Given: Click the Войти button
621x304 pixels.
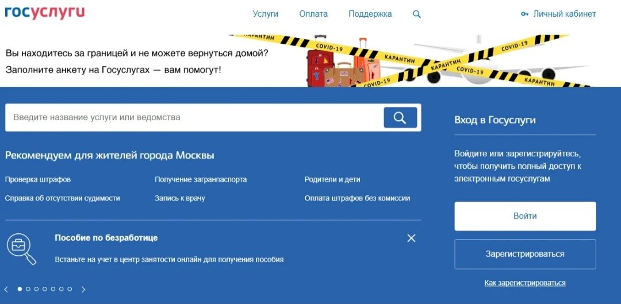Looking at the screenshot, I should [525, 216].
